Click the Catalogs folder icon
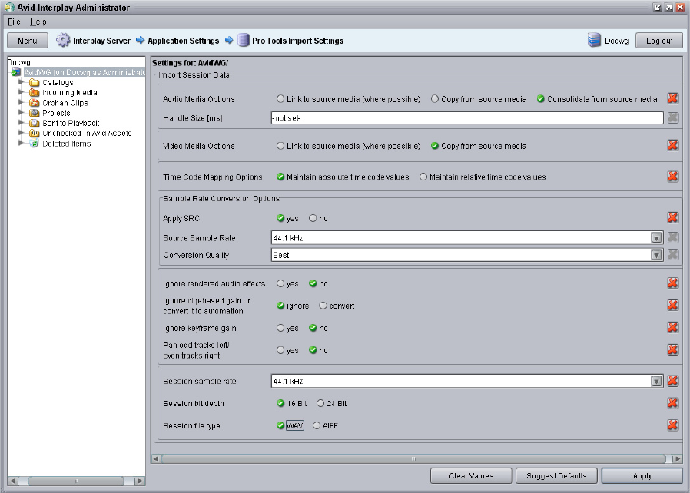Viewport: 690px width, 493px height. 35,82
